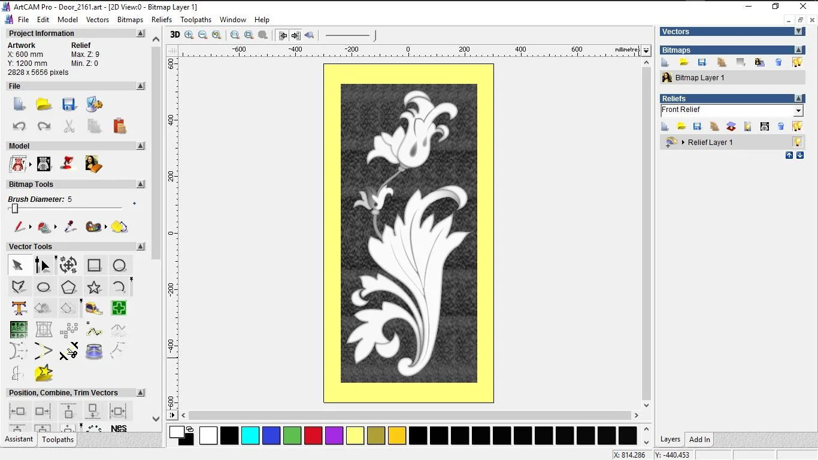Click the Create Polygon tool
Screen dimensions: 818x460
68,287
